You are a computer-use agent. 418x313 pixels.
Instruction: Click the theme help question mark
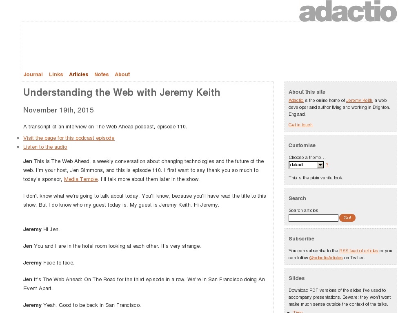click(327, 165)
